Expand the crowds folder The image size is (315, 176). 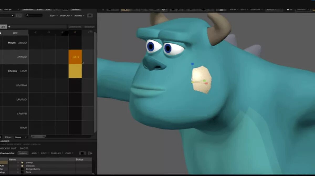tap(18, 166)
